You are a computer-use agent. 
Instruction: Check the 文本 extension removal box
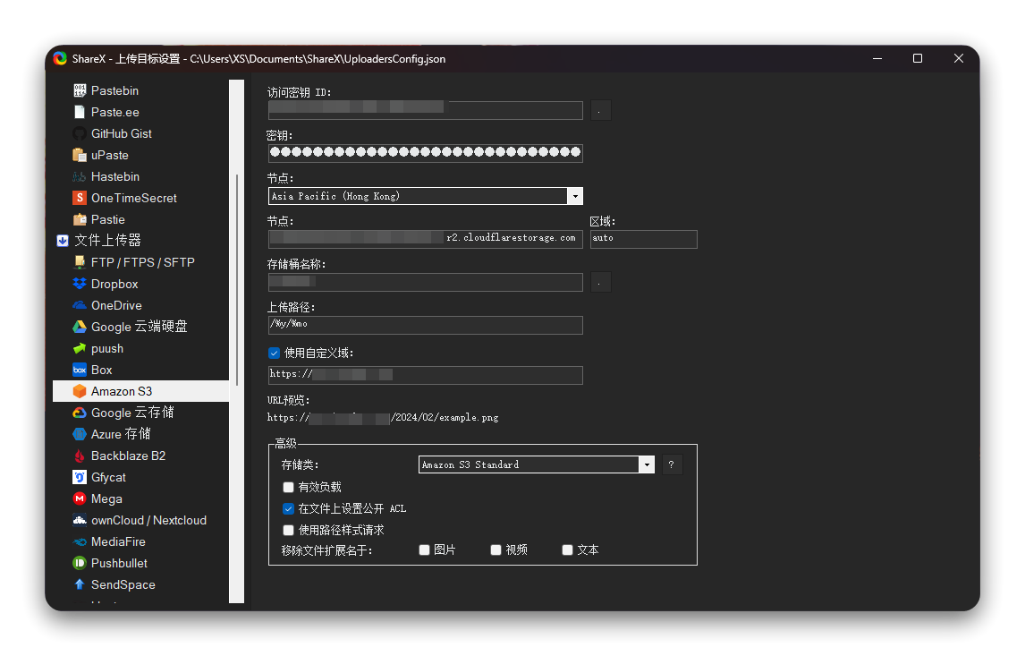pos(567,550)
